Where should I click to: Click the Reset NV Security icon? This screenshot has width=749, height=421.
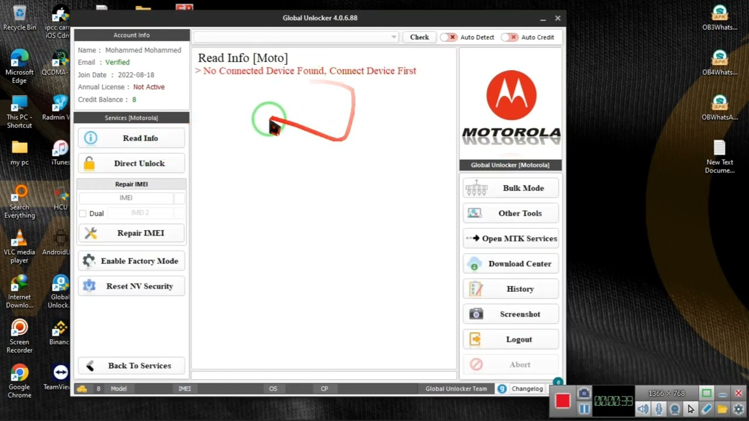pos(89,286)
